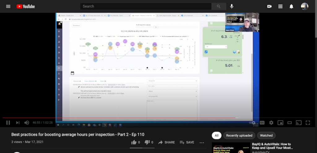
Task: Seek on the red progress bar
Action: pos(158,118)
